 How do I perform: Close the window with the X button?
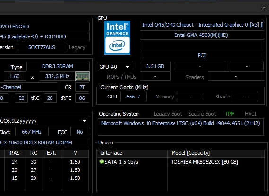click(264, 8)
